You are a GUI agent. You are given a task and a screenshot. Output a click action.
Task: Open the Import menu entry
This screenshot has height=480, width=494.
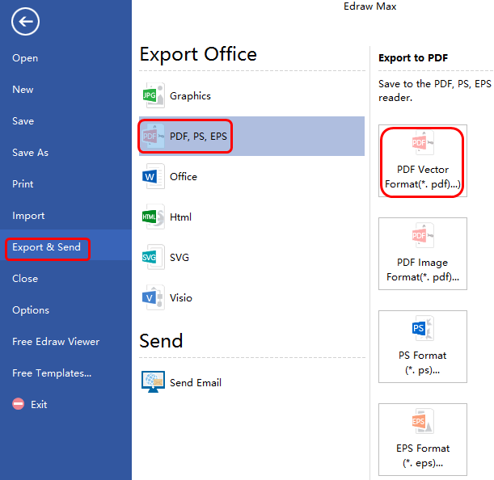pos(28,216)
